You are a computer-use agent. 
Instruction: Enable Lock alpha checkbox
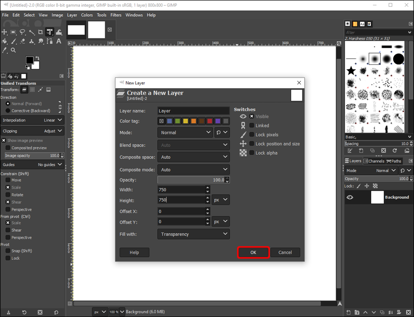(x=252, y=153)
